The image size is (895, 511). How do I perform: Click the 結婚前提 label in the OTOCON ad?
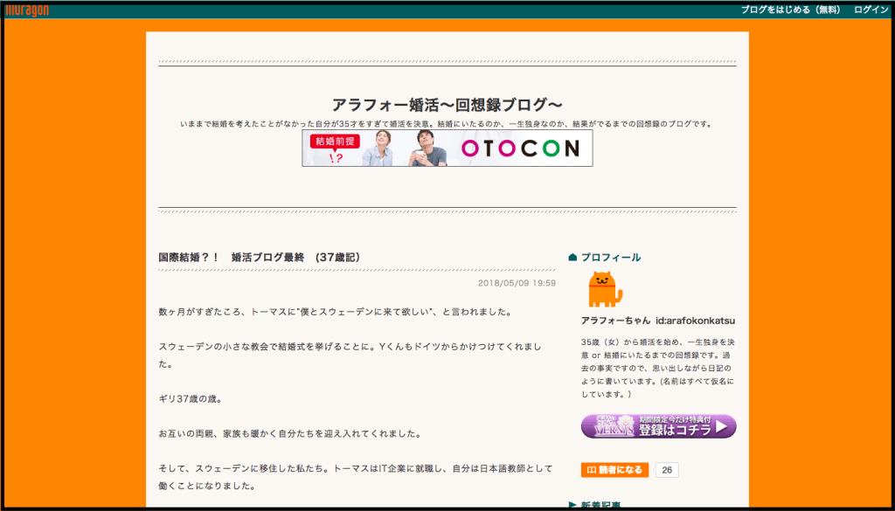331,142
